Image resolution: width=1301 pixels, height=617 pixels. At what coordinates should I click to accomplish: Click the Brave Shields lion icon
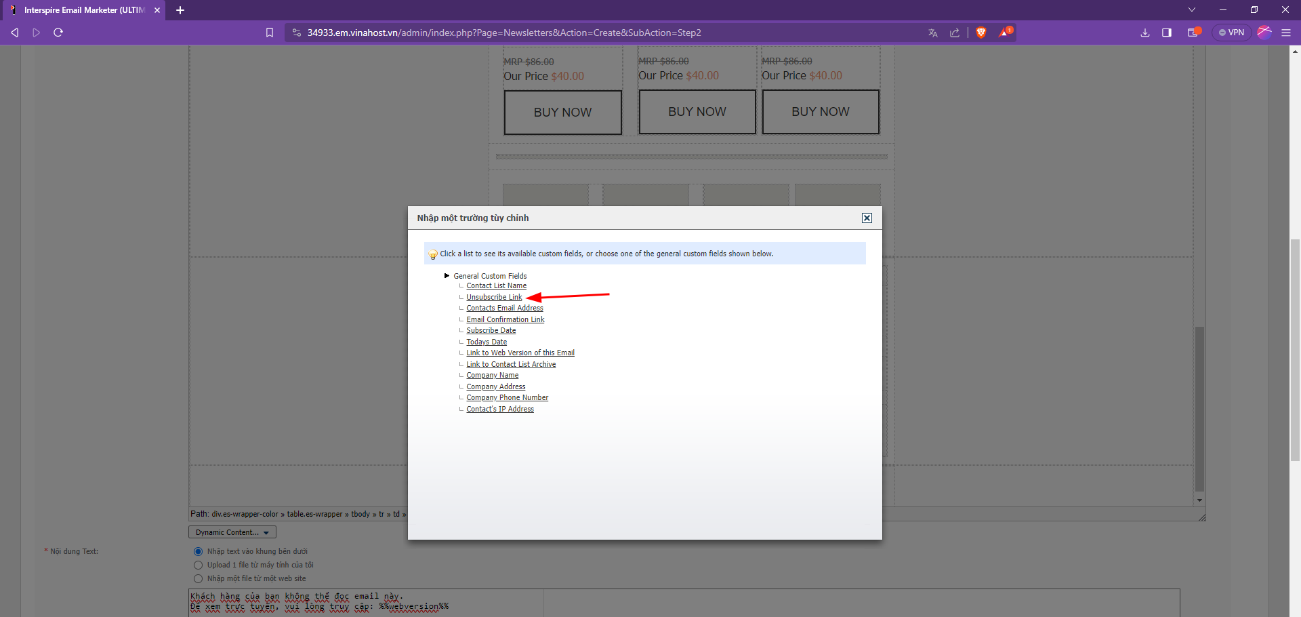[x=980, y=33]
